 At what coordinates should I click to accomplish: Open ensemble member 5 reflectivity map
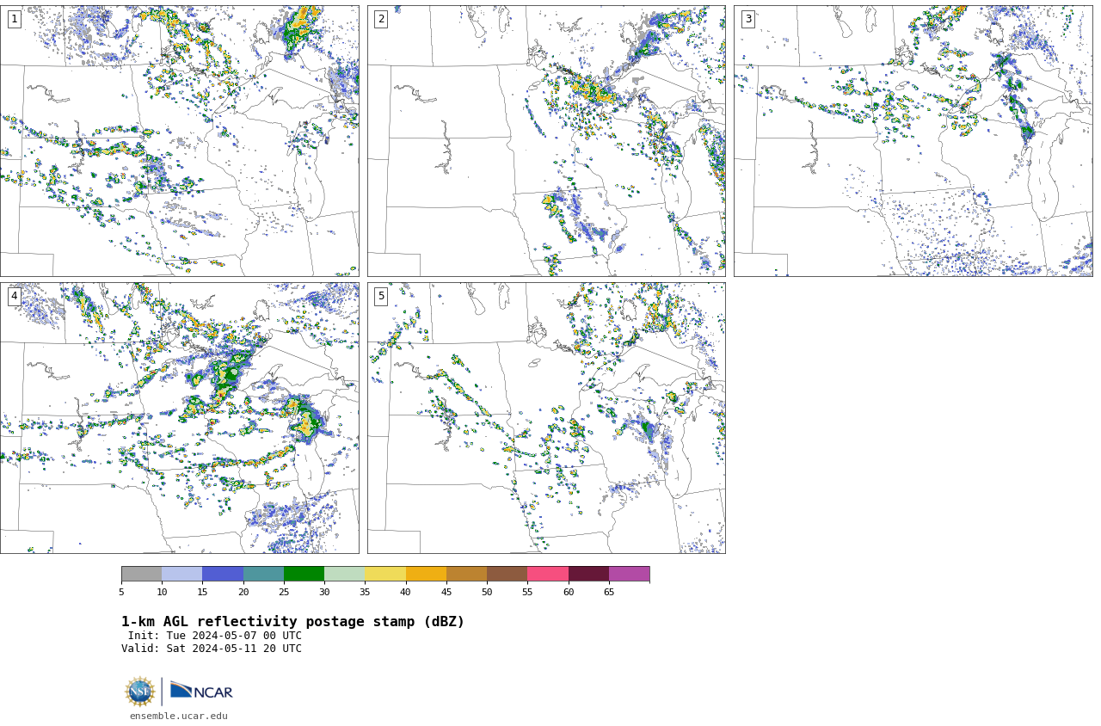(546, 418)
